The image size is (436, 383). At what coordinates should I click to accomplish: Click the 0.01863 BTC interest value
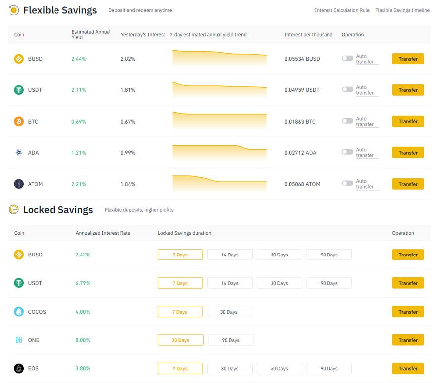(300, 122)
